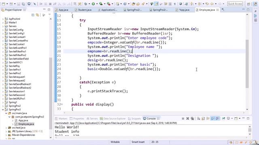Screen dimensions: 259x145
Task: Click the web browser globe icon
Action: (181, 4)
